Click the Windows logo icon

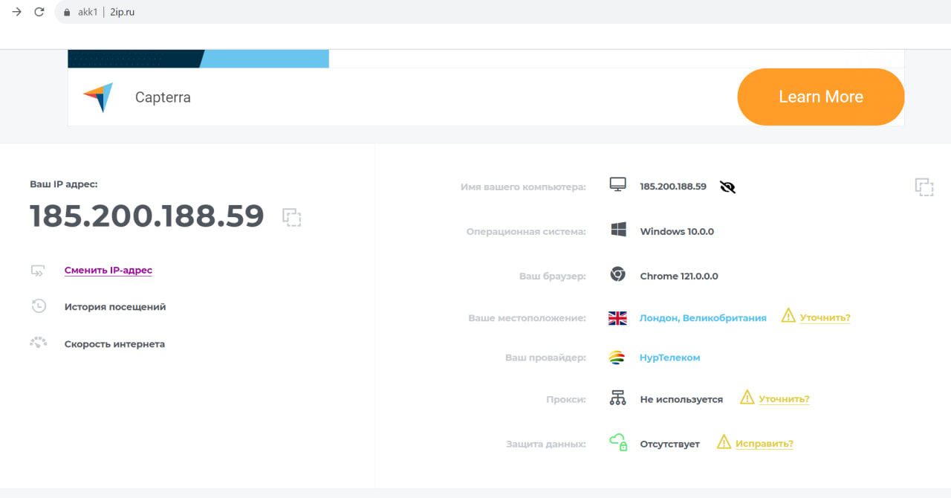(618, 230)
